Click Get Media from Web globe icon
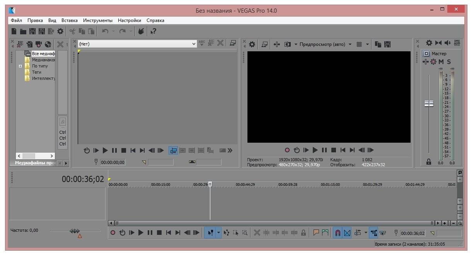Viewport: 474px width, 258px height. 48,44
